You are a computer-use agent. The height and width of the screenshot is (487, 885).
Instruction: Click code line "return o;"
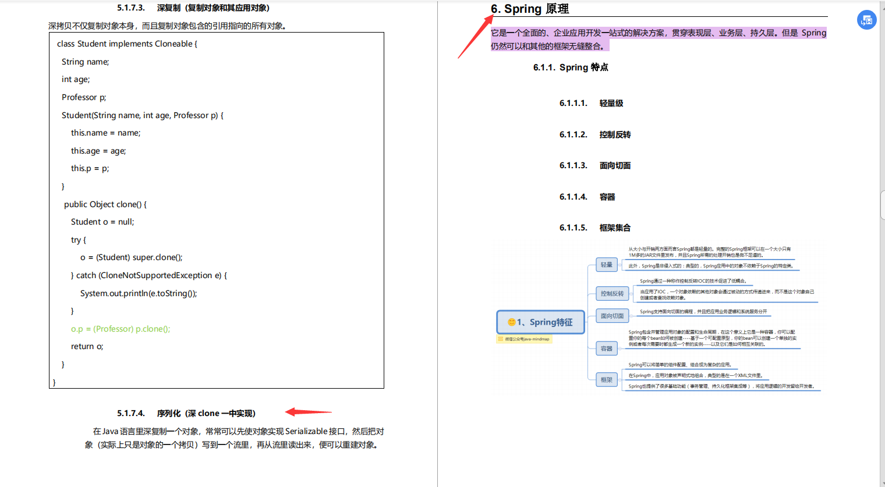(87, 346)
